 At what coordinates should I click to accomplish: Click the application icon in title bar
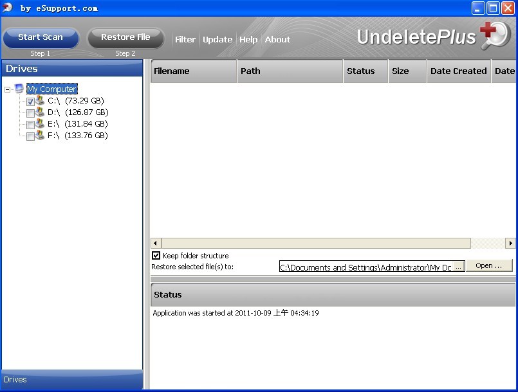tap(8, 8)
